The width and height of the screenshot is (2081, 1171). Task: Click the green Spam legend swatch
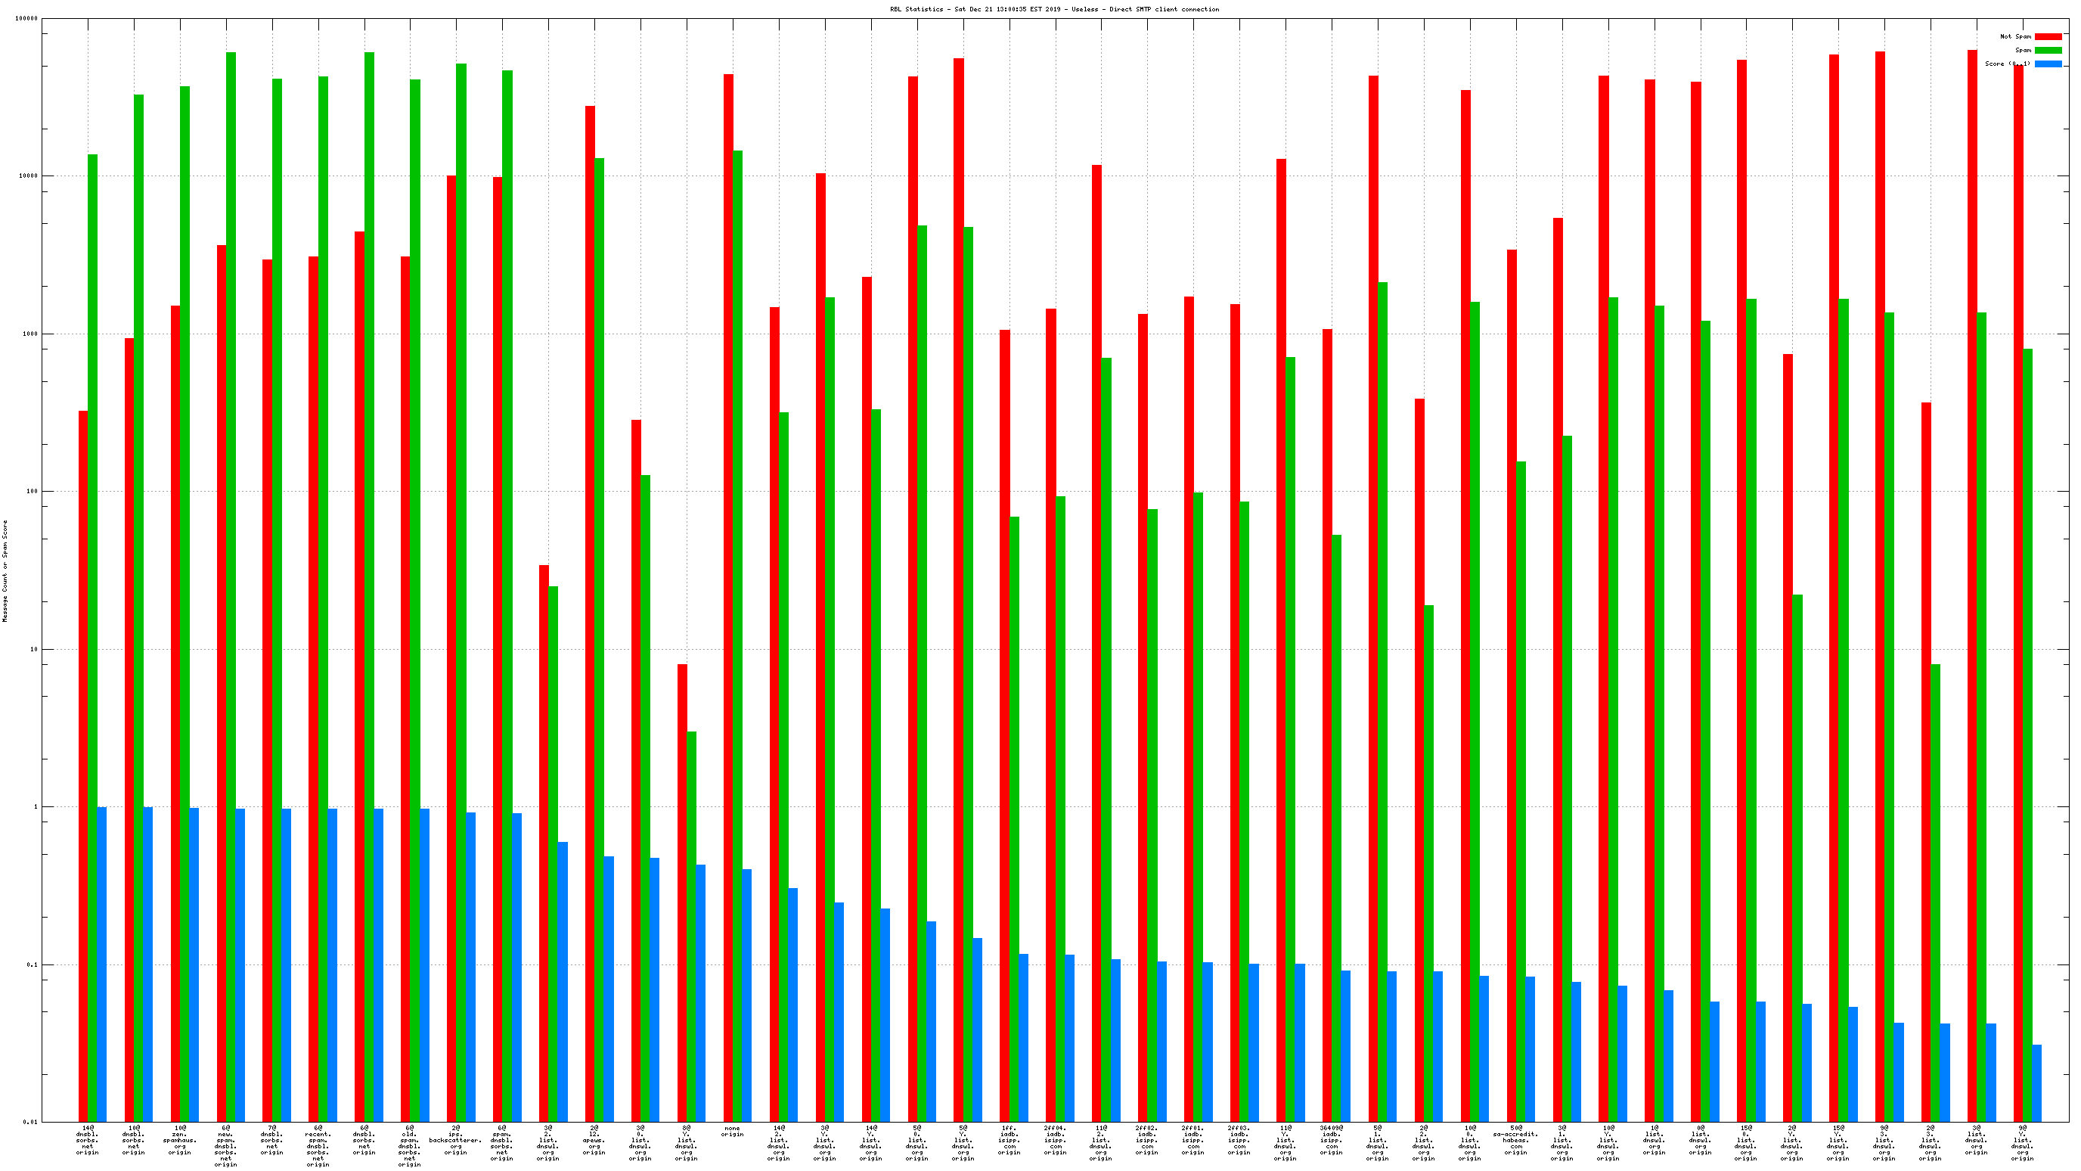click(x=2048, y=50)
